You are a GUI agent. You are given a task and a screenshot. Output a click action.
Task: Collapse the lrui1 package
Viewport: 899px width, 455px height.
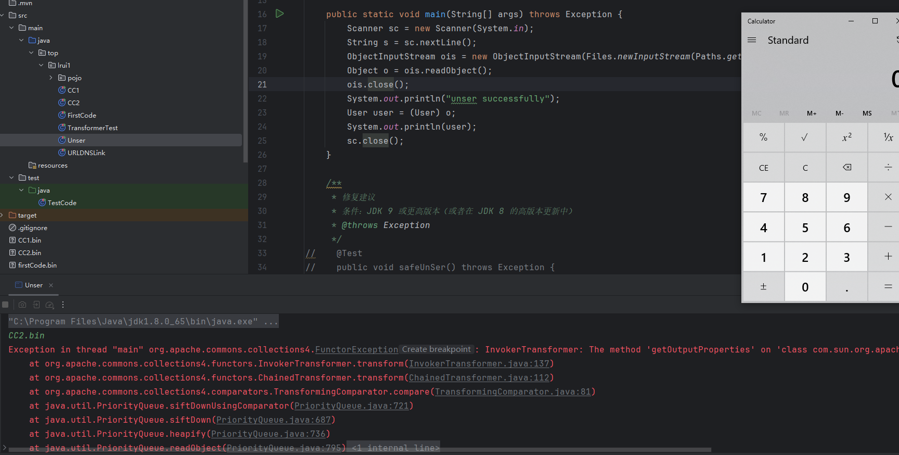(41, 65)
